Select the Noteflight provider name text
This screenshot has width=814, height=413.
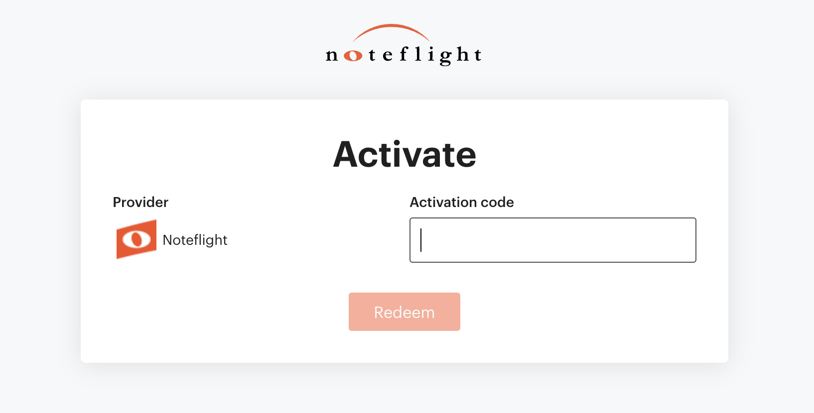[x=195, y=240]
